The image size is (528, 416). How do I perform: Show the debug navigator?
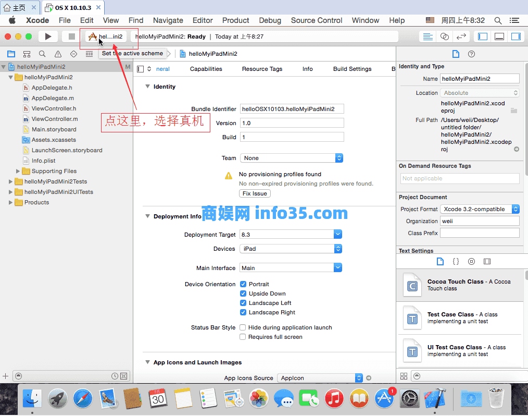click(x=89, y=54)
